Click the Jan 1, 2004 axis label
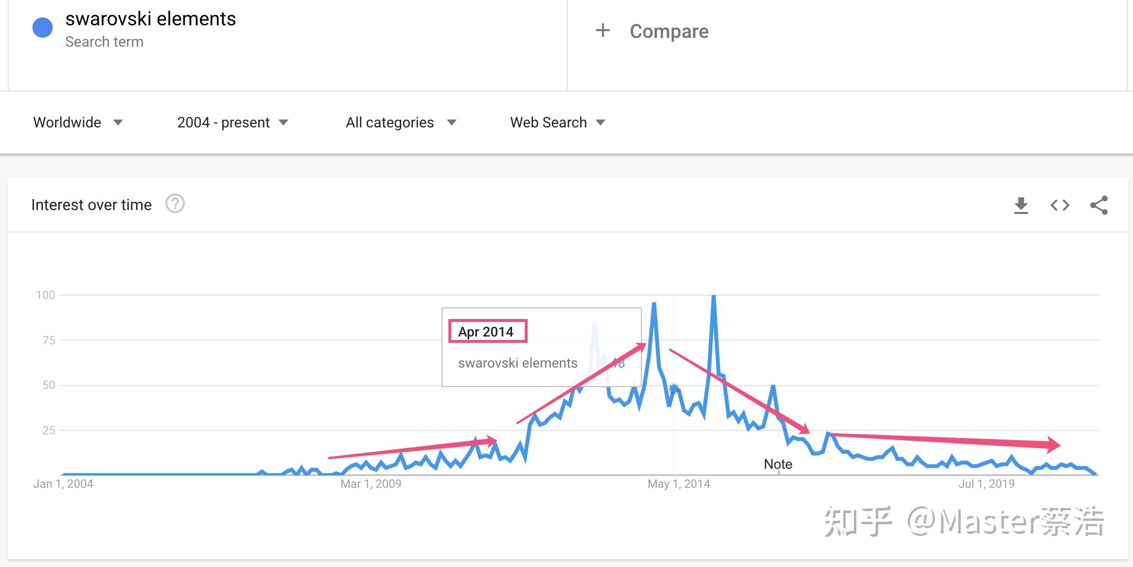 [x=63, y=484]
